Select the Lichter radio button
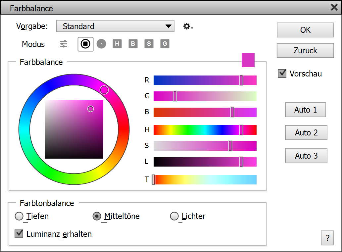This screenshot has width=342, height=252. point(174,216)
